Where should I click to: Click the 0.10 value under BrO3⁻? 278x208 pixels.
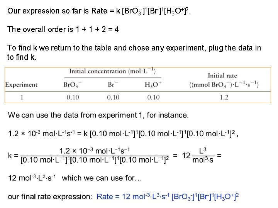tap(73, 97)
